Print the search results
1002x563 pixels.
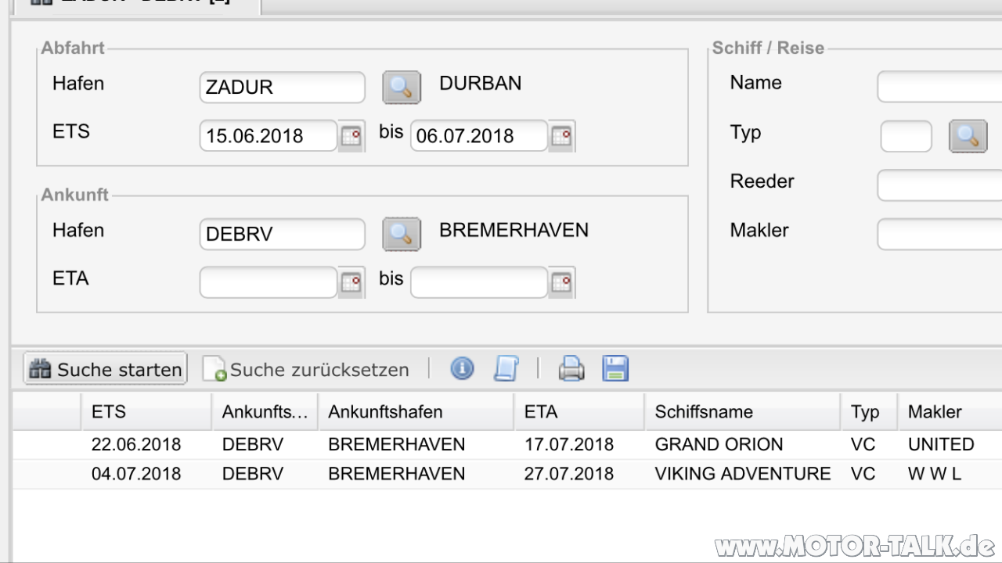pos(571,368)
